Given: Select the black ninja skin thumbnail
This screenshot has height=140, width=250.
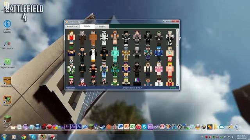Looking at the screenshot, I should pos(104,54).
